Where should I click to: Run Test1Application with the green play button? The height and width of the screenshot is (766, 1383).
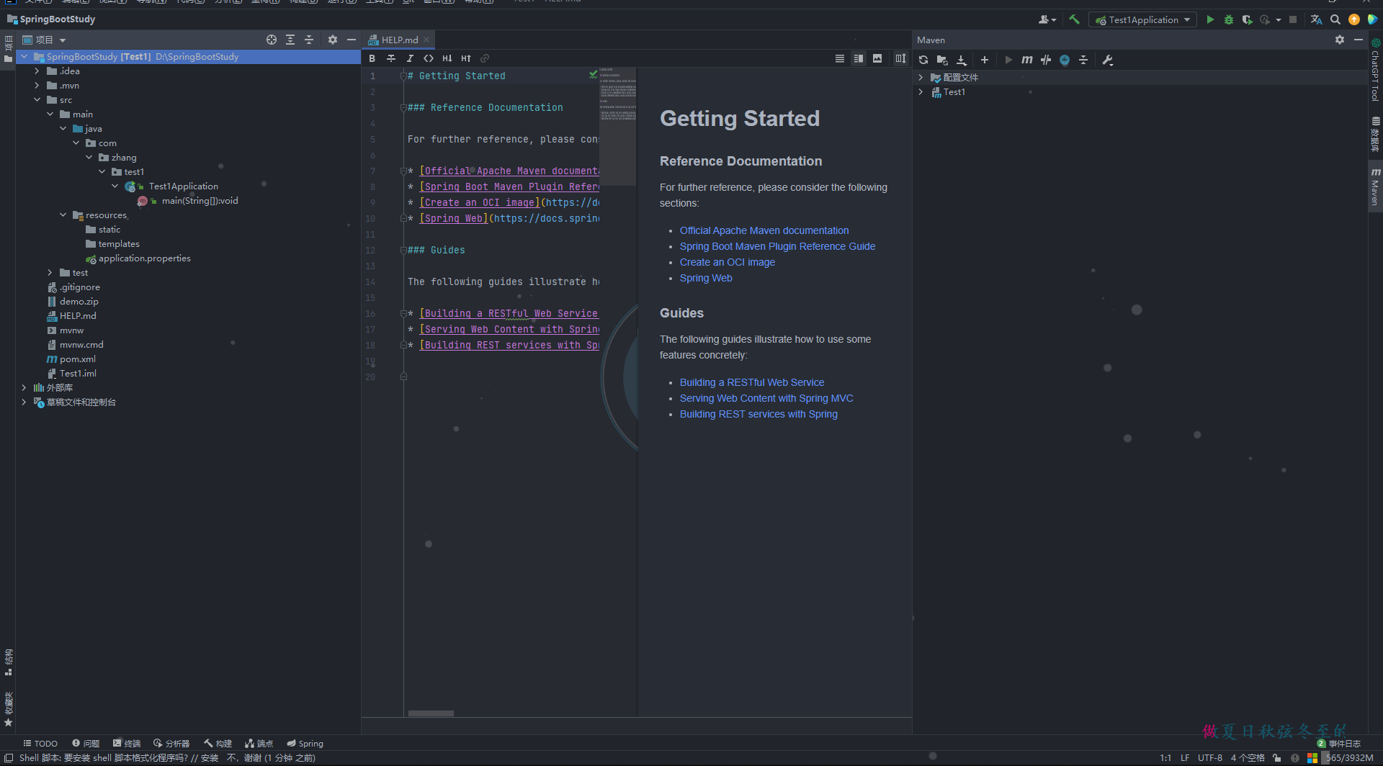(x=1210, y=19)
